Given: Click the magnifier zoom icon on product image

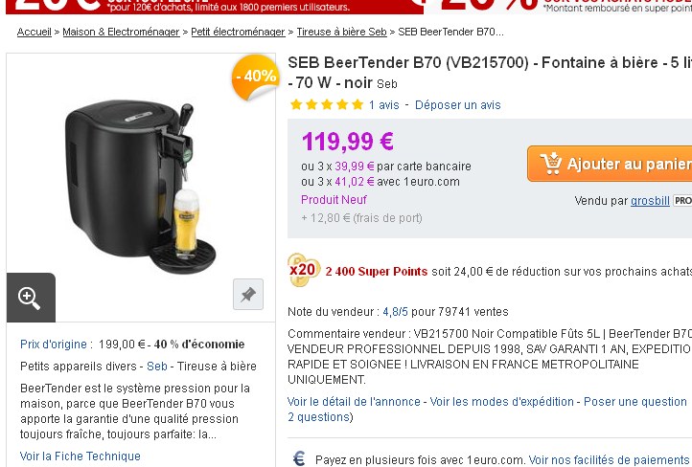Looking at the screenshot, I should tap(30, 298).
